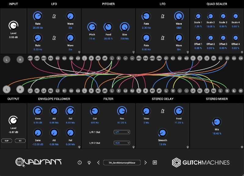Click the lightbulb icon in bottom bar
The width and height of the screenshot is (244, 176).
[89, 163]
